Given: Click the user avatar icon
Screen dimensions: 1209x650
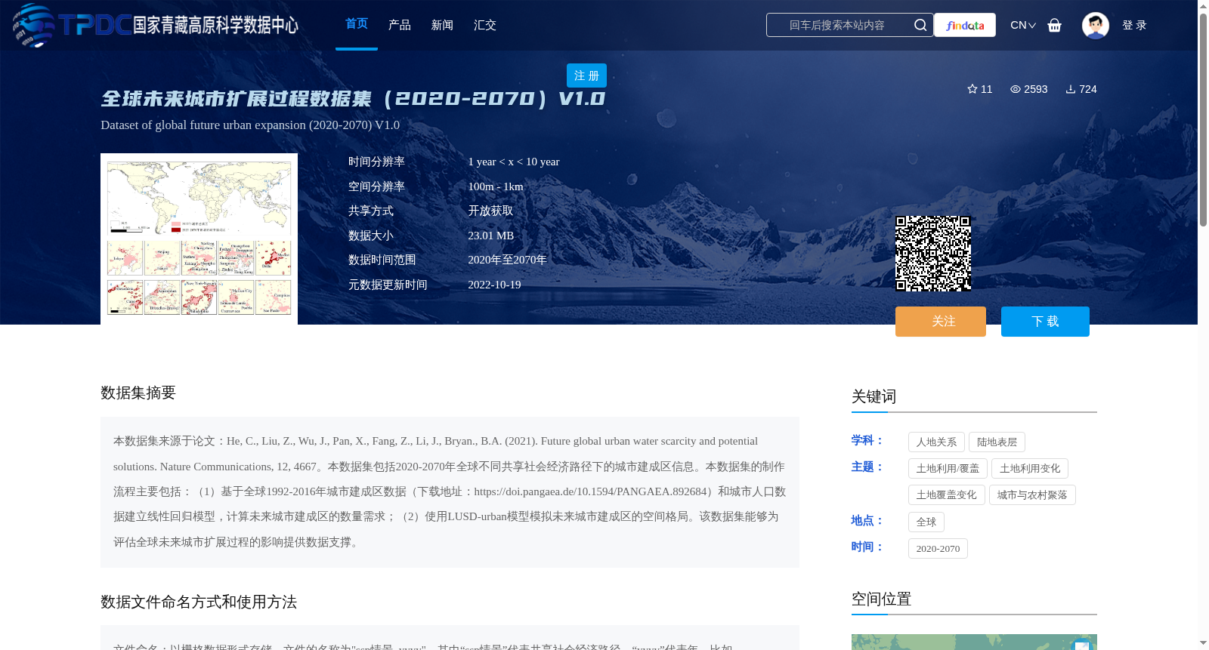Looking at the screenshot, I should pos(1095,25).
